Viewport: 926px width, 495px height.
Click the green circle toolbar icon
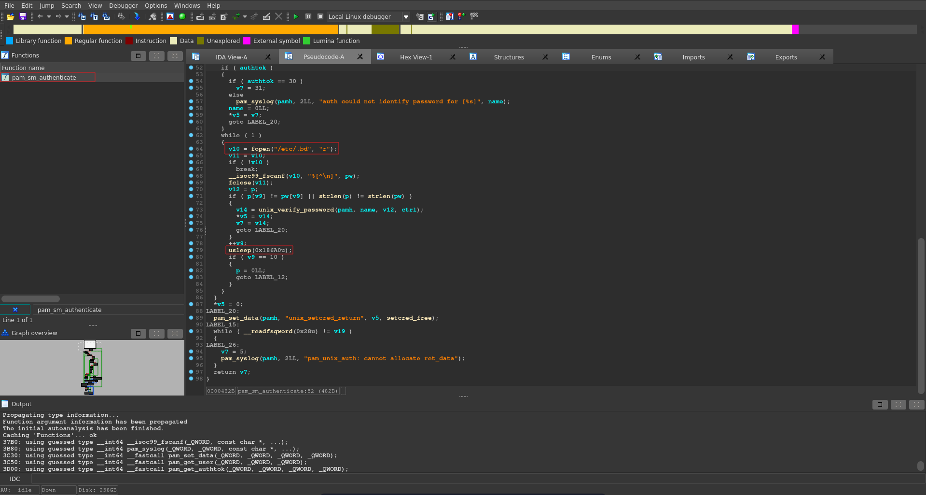pos(182,17)
